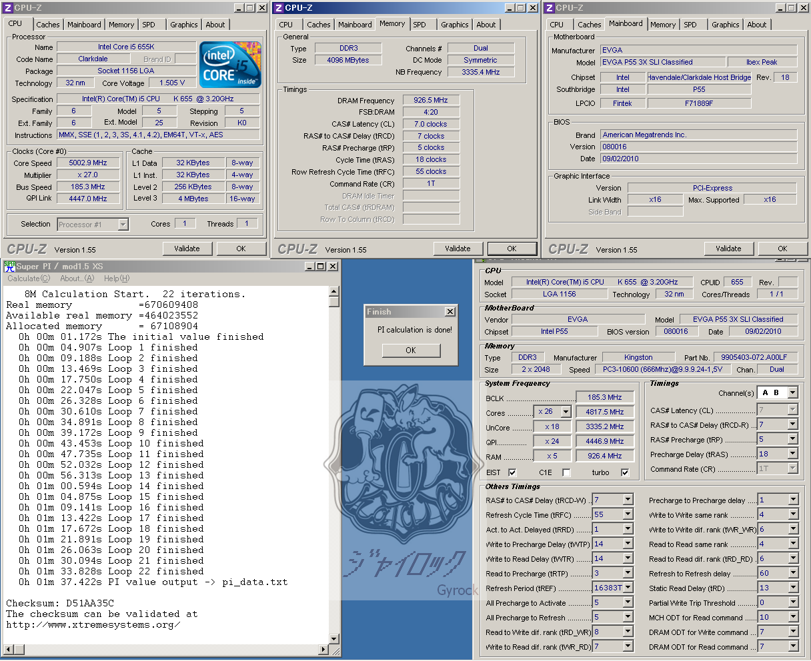Screen dimensions: 811x661
Task: Click the Memory Speed PC3-10600 field
Action: tap(663, 369)
